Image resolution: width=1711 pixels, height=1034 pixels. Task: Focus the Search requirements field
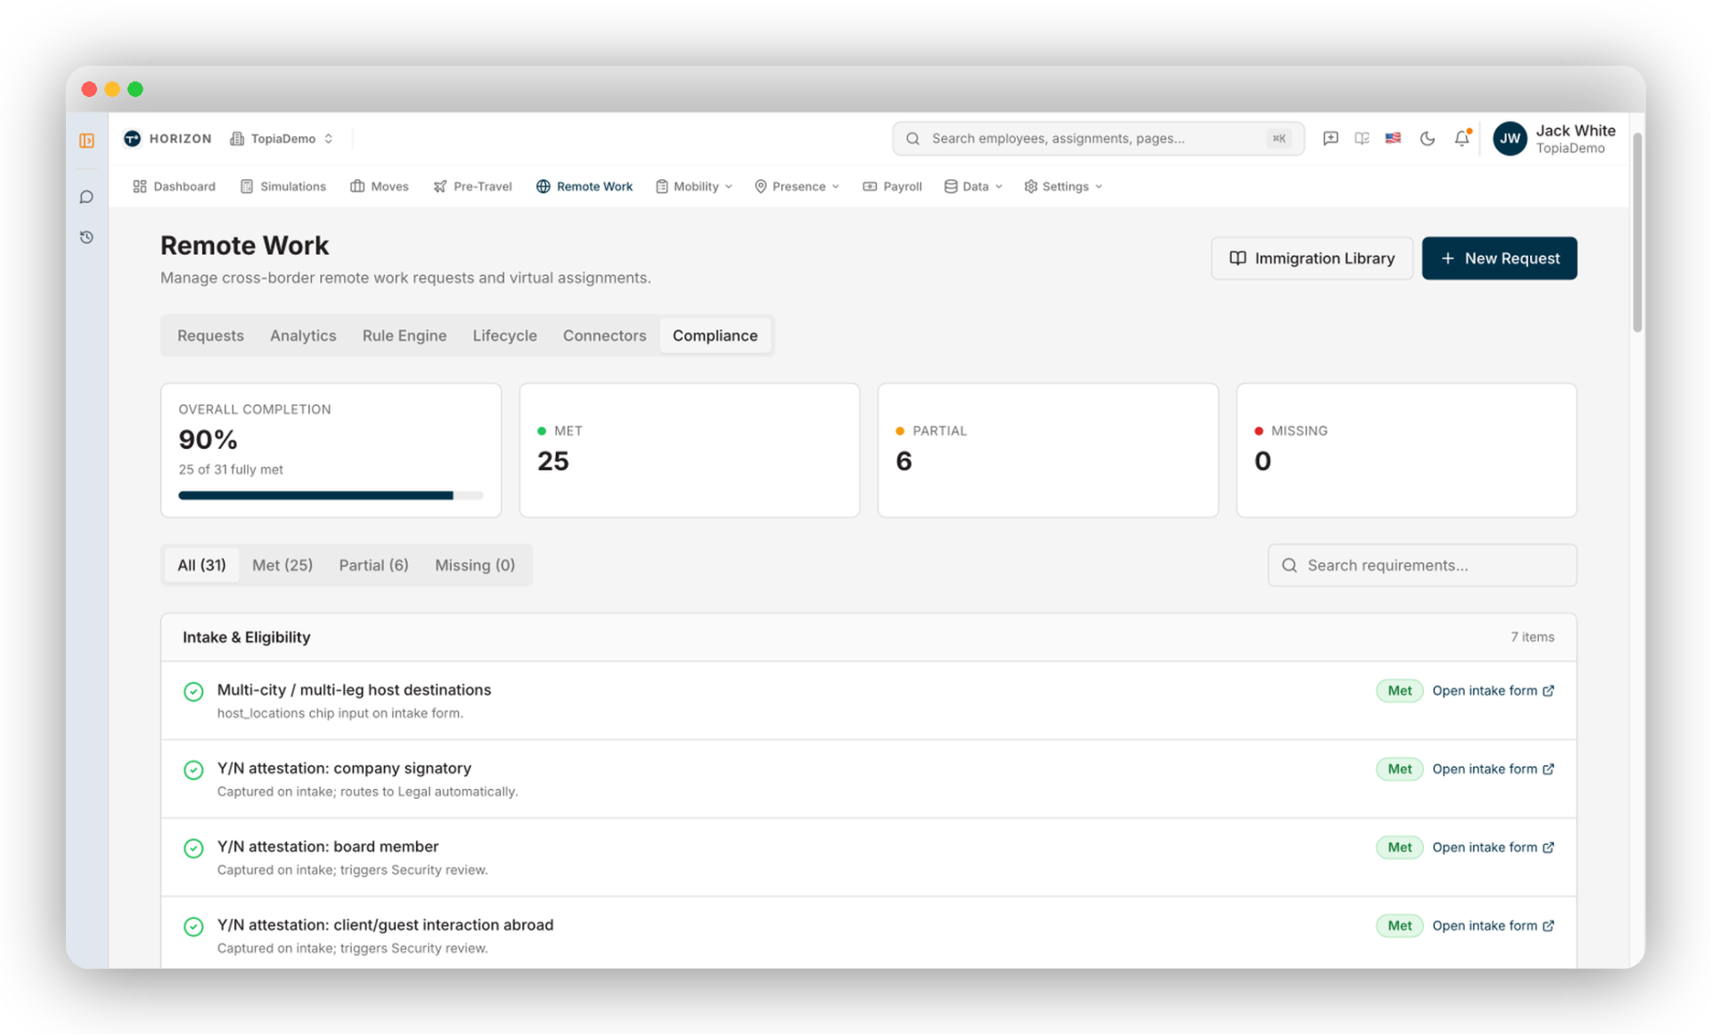[x=1422, y=565]
